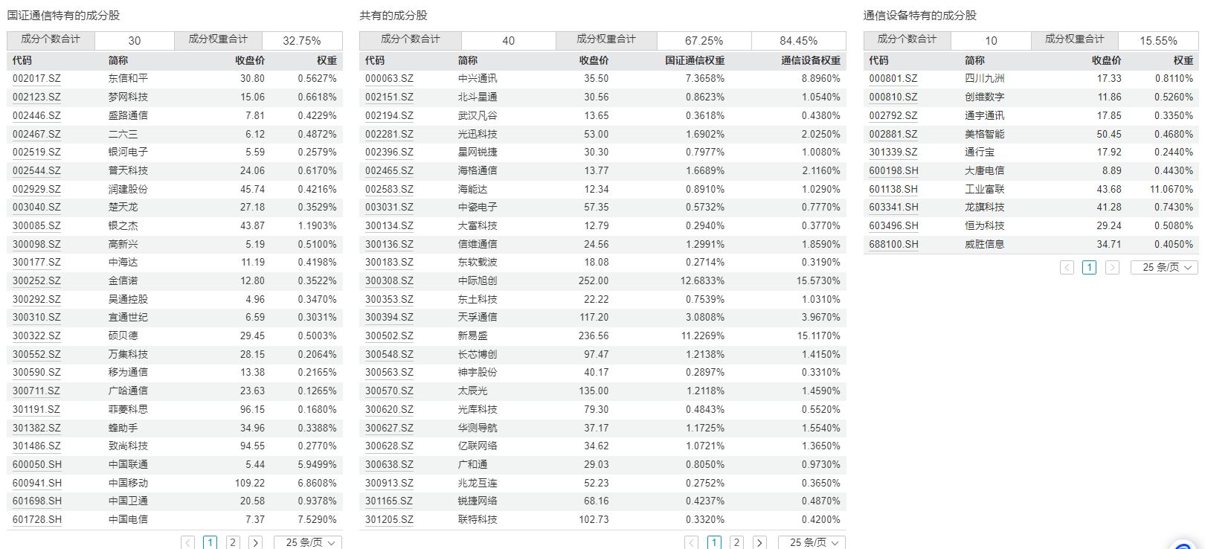Open stock code 002017.SZ link
This screenshot has height=549, width=1205.
36,78
